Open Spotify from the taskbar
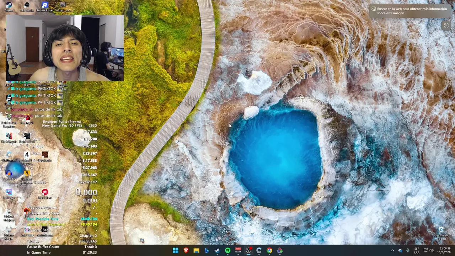This screenshot has height=256, width=455. pyautogui.click(x=227, y=250)
